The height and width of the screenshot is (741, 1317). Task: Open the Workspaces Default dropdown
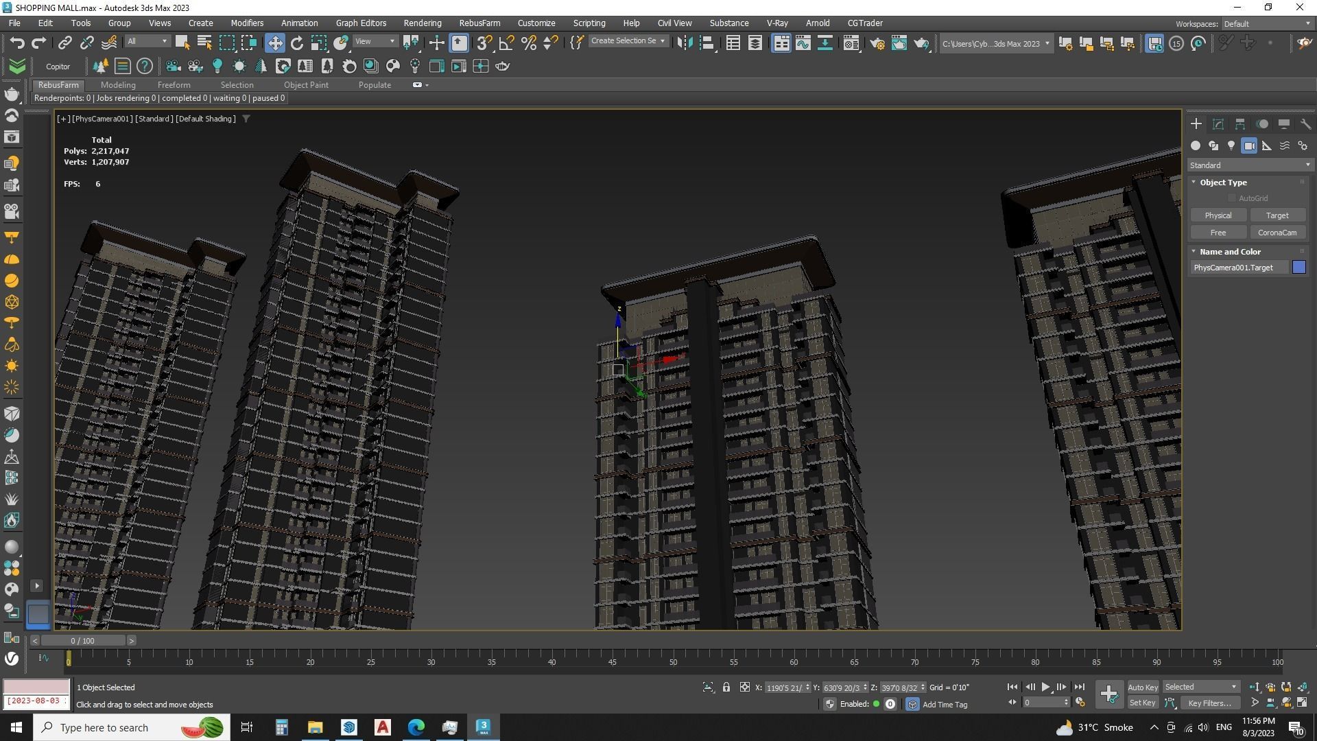click(x=1266, y=23)
